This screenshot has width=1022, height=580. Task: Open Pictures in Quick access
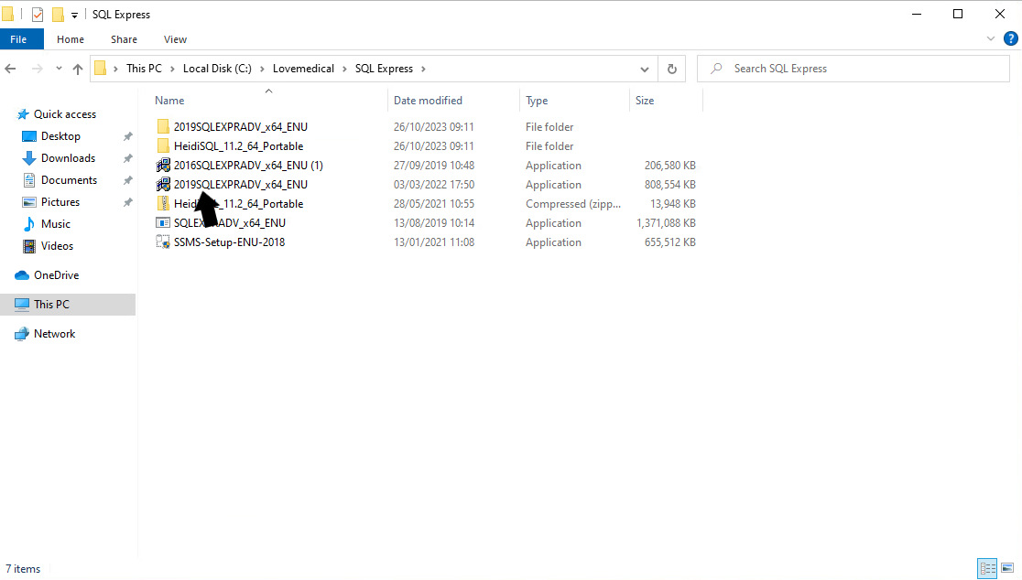pyautogui.click(x=60, y=202)
